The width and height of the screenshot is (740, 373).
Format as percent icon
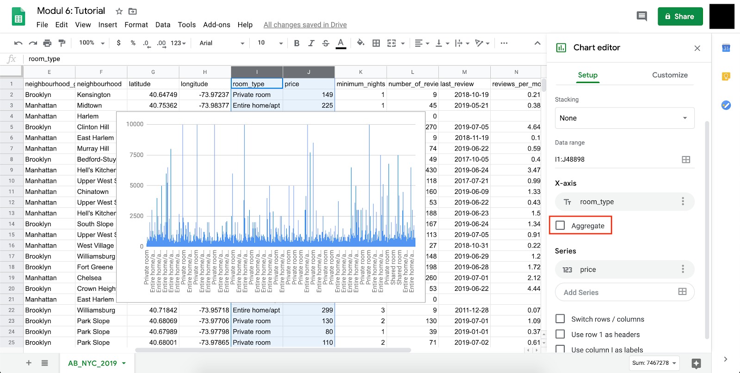tap(133, 43)
